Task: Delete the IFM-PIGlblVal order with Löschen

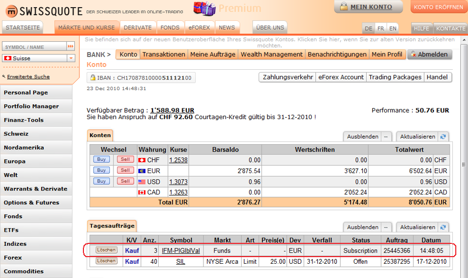Action: tap(106, 250)
